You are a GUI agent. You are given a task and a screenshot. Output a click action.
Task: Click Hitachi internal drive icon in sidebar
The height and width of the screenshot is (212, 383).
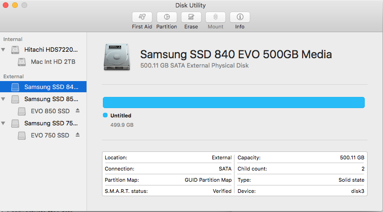pyautogui.click(x=15, y=50)
